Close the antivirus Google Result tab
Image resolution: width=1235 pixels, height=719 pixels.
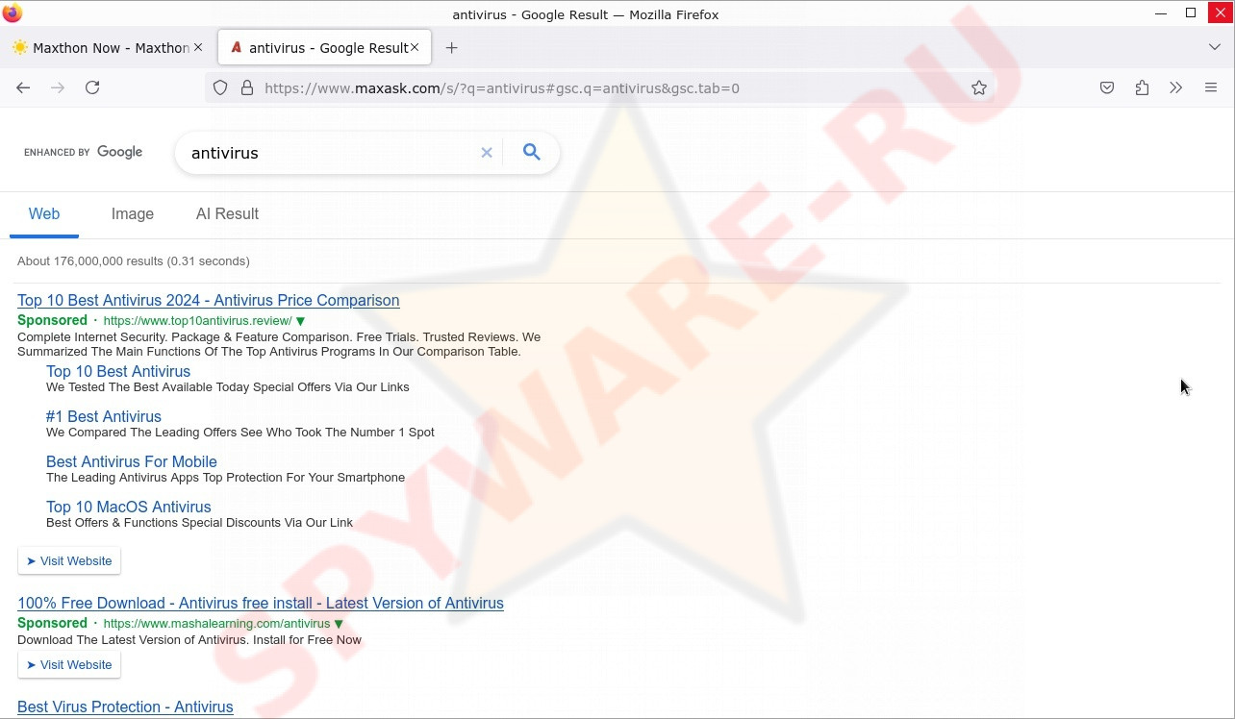pyautogui.click(x=415, y=47)
